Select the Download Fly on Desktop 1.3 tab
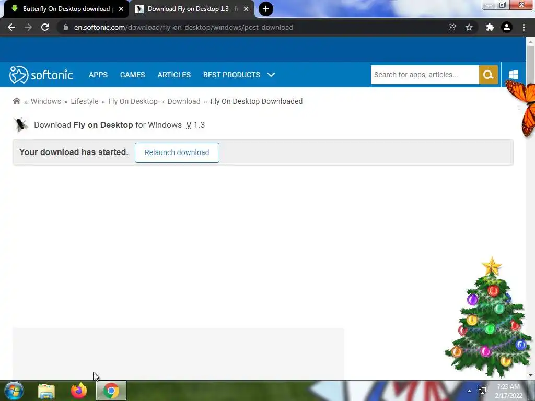The width and height of the screenshot is (535, 401). click(x=192, y=9)
